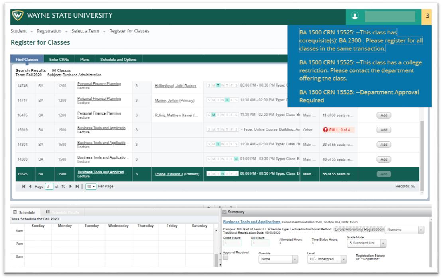Open Personal Finance Planning link for CRN 14746
Image resolution: width=445 pixels, height=280 pixels.
(99, 84)
